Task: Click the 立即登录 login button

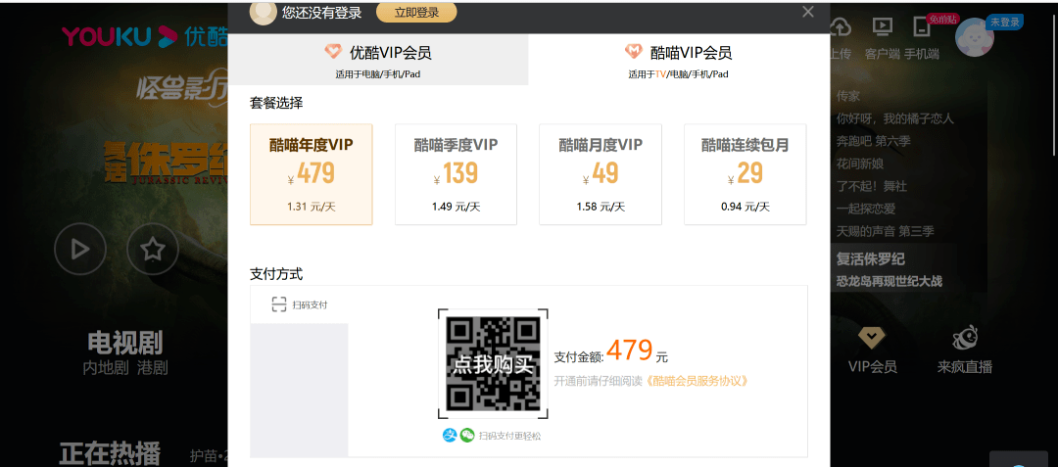Action: (x=415, y=12)
